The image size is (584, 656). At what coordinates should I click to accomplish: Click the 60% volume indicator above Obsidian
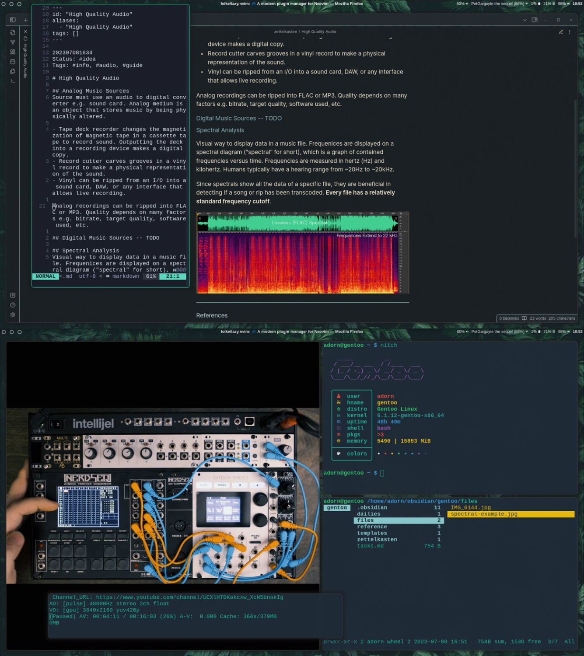point(462,4)
